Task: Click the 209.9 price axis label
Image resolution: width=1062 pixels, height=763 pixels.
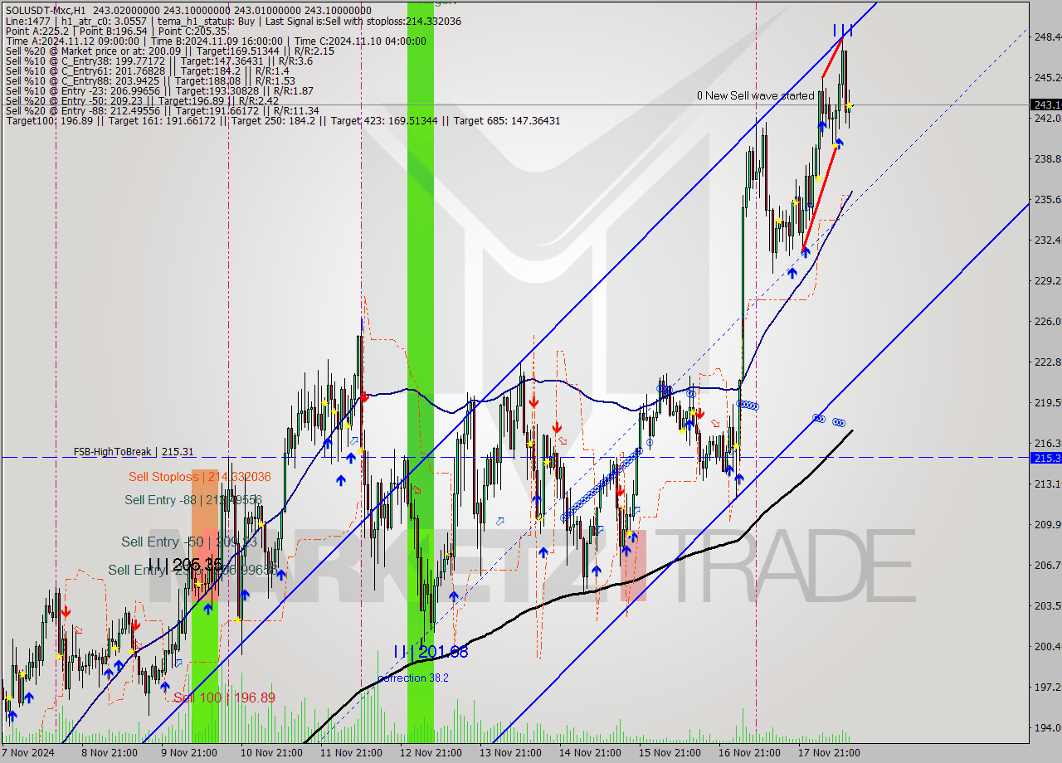Action: point(1046,524)
